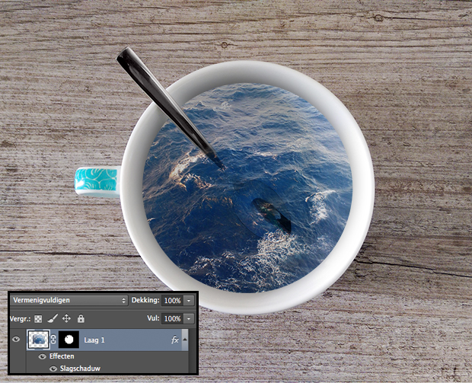Open the Vermenigvuldigen blend mode dropdown
The width and height of the screenshot is (472, 383).
[x=69, y=300]
